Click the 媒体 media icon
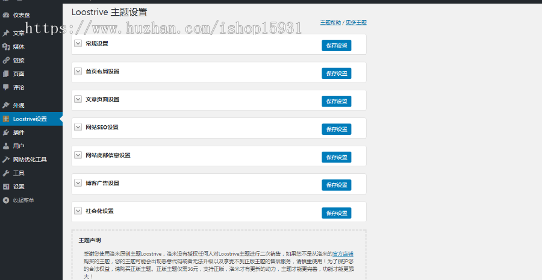Viewport: 542px width, 280px height. (x=6, y=46)
